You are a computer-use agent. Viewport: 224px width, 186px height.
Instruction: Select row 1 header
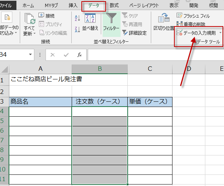click(4, 80)
